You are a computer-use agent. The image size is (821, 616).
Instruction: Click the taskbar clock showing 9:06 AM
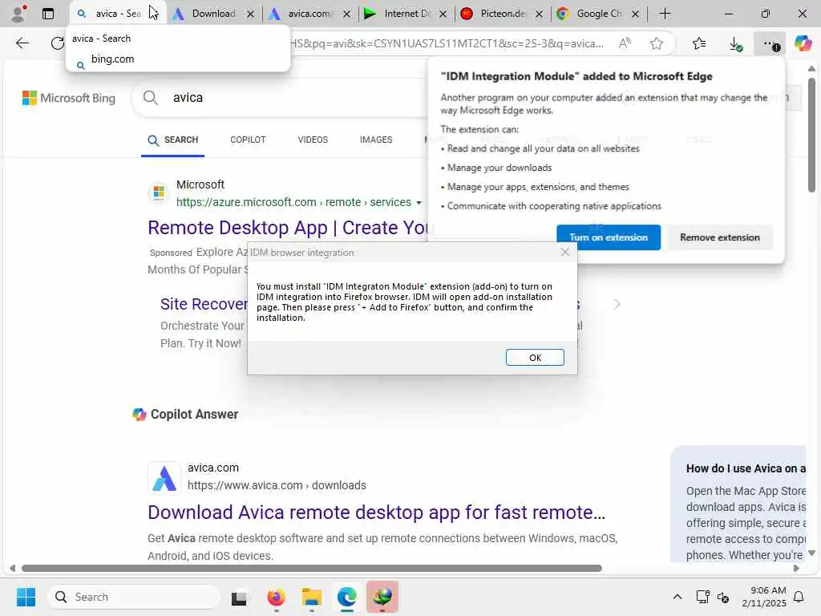[763, 597]
